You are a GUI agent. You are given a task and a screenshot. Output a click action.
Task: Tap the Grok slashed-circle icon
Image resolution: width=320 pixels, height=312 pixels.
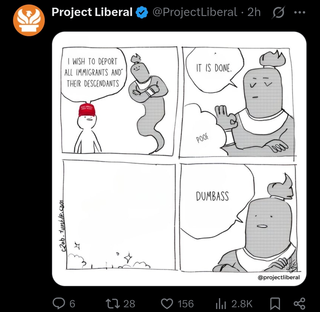tap(278, 12)
